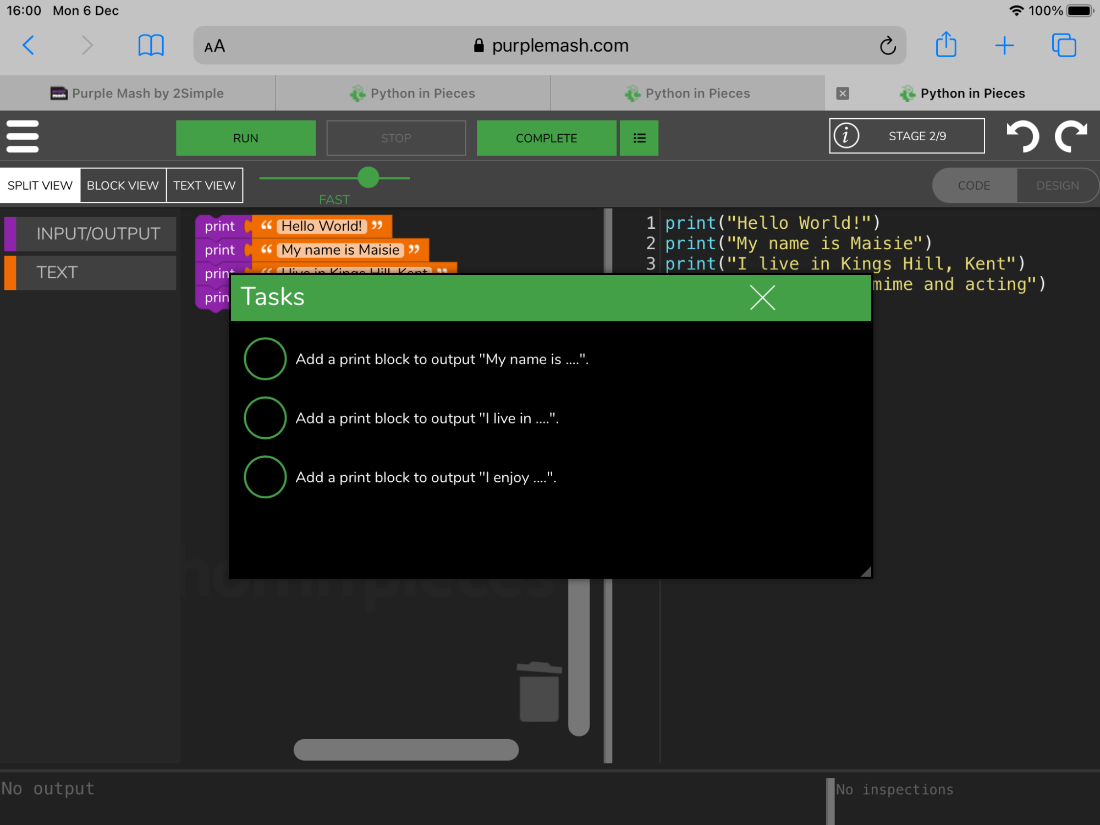The width and height of the screenshot is (1100, 825).
Task: Close the Tasks dialog
Action: tap(762, 298)
